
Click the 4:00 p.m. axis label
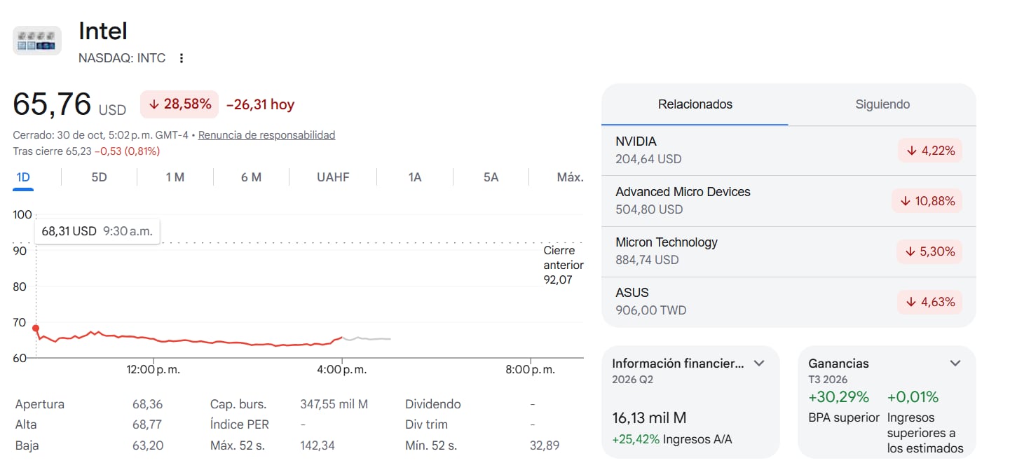tap(342, 370)
